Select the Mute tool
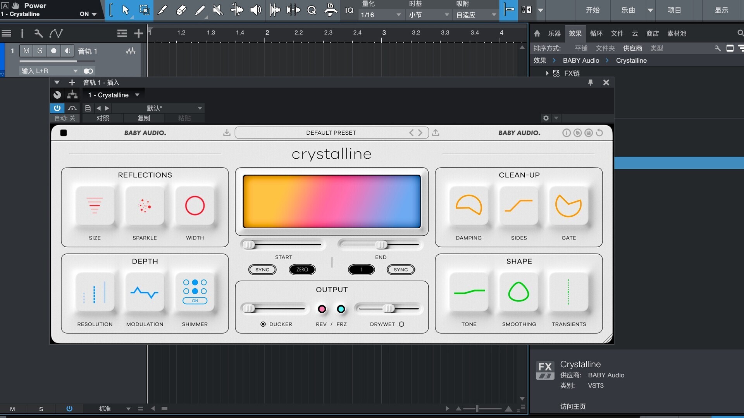Screen dimensions: 744x418 (x=218, y=10)
